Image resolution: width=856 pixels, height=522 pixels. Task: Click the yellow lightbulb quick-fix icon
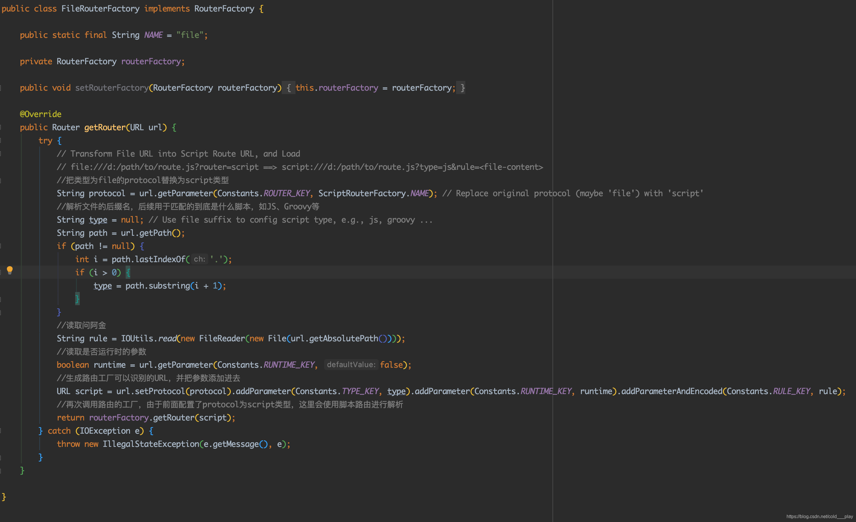[10, 270]
